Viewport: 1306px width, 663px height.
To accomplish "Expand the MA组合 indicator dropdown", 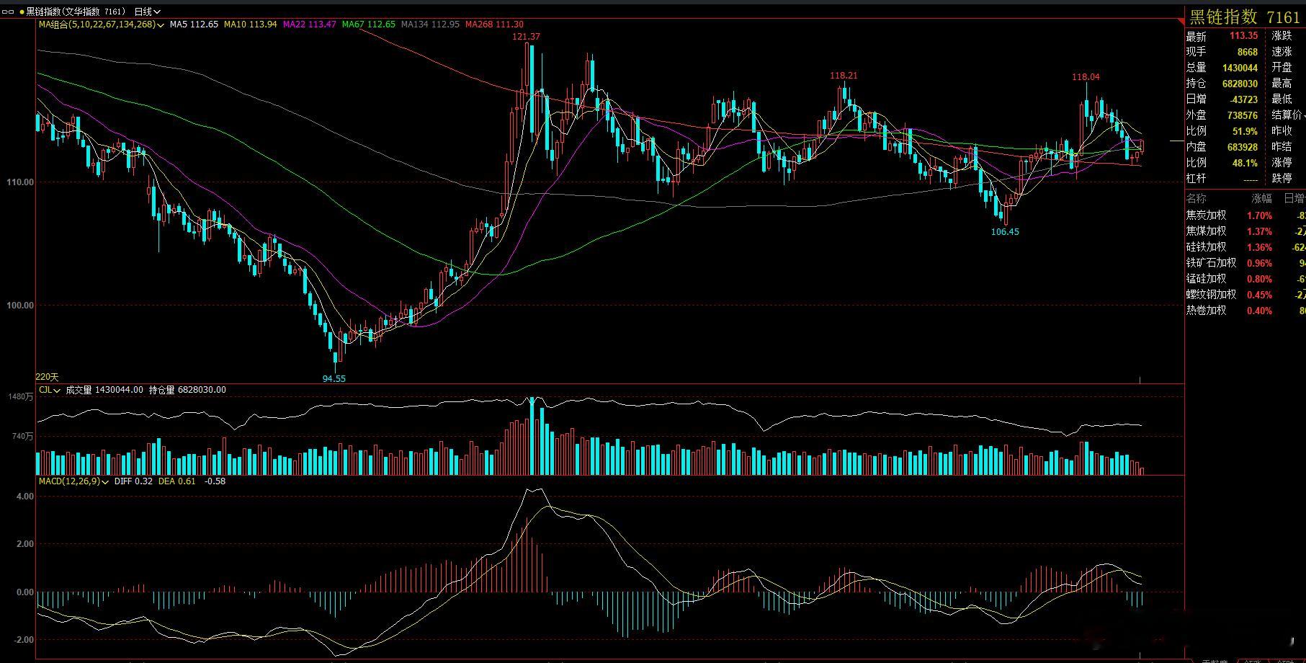I will [102, 25].
